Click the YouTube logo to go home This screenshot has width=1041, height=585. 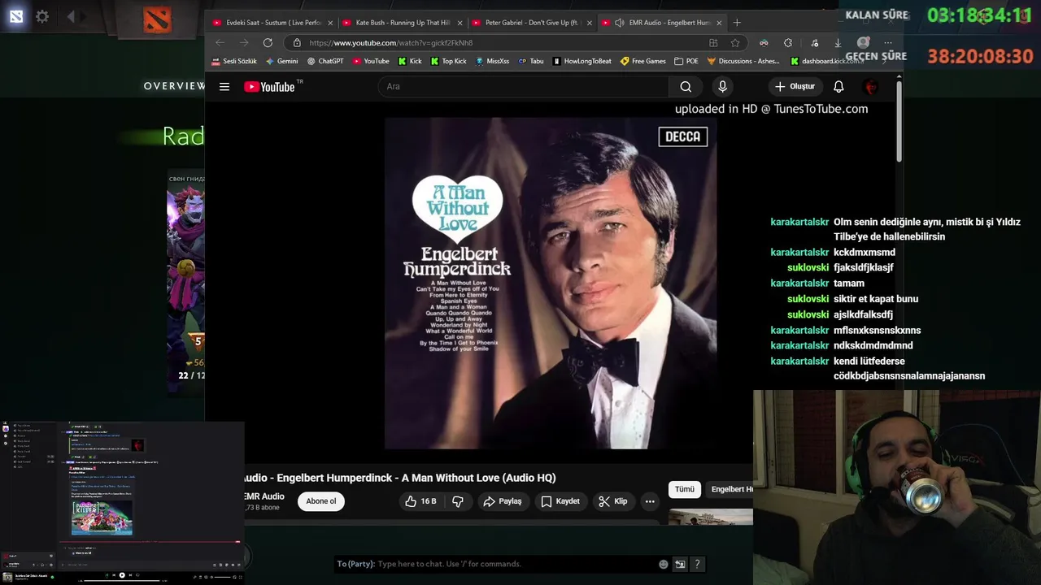269,87
